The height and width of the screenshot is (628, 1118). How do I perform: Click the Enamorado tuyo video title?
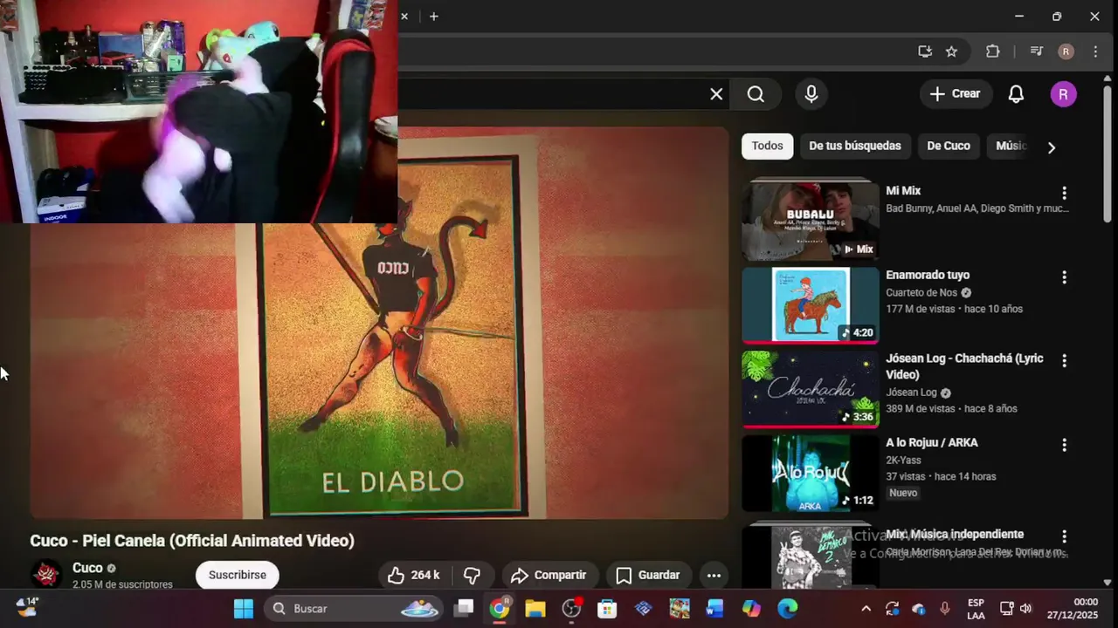tap(928, 275)
